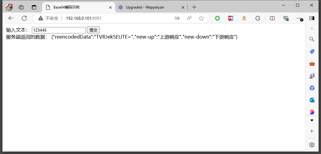The image size is (321, 154).
Task: Open the Extensions puzzle icon
Action: [x=258, y=18]
